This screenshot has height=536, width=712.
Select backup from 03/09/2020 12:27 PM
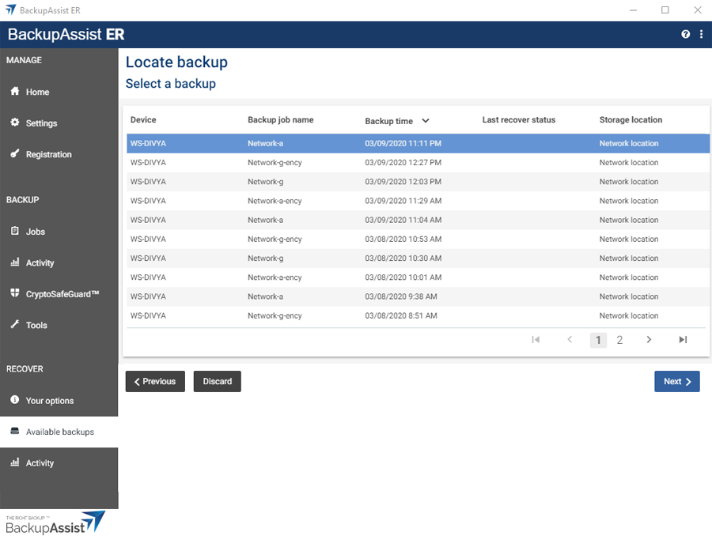[x=418, y=163]
